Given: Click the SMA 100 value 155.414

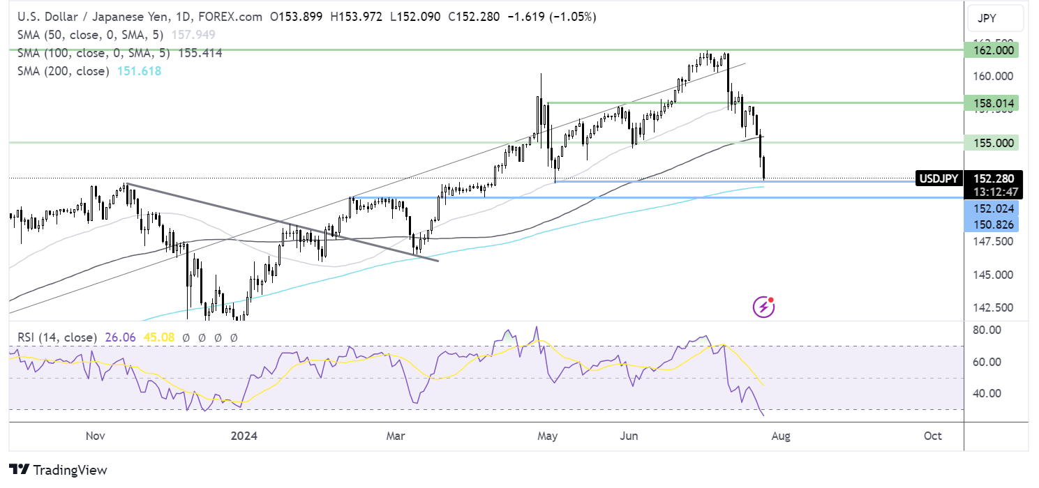Looking at the screenshot, I should pos(199,53).
